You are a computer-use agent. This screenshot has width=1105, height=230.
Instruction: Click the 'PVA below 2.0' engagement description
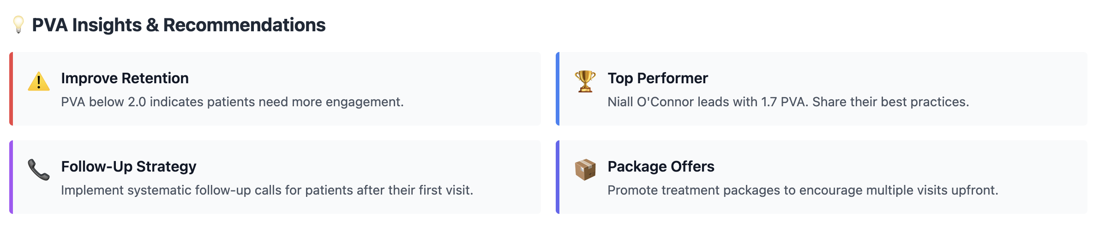click(x=232, y=102)
